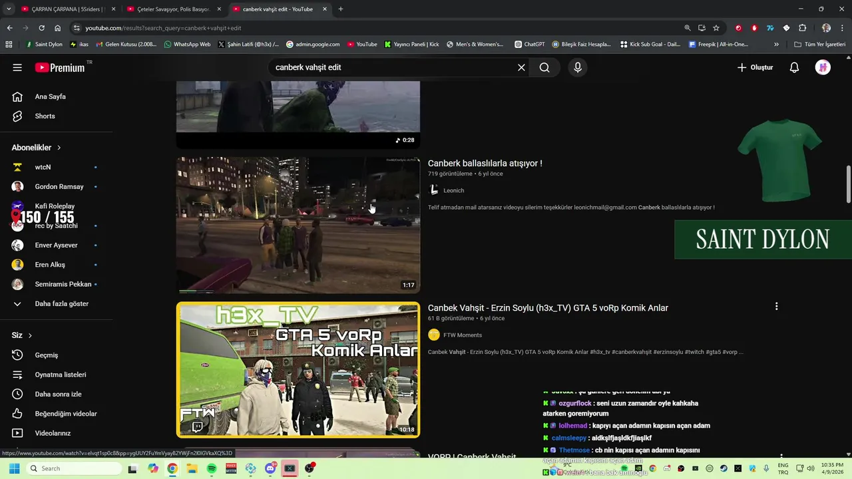Open the tab search dropdown arrow

coord(9,9)
